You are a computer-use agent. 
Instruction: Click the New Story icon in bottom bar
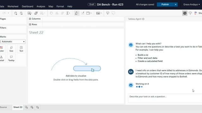[x=38, y=107]
